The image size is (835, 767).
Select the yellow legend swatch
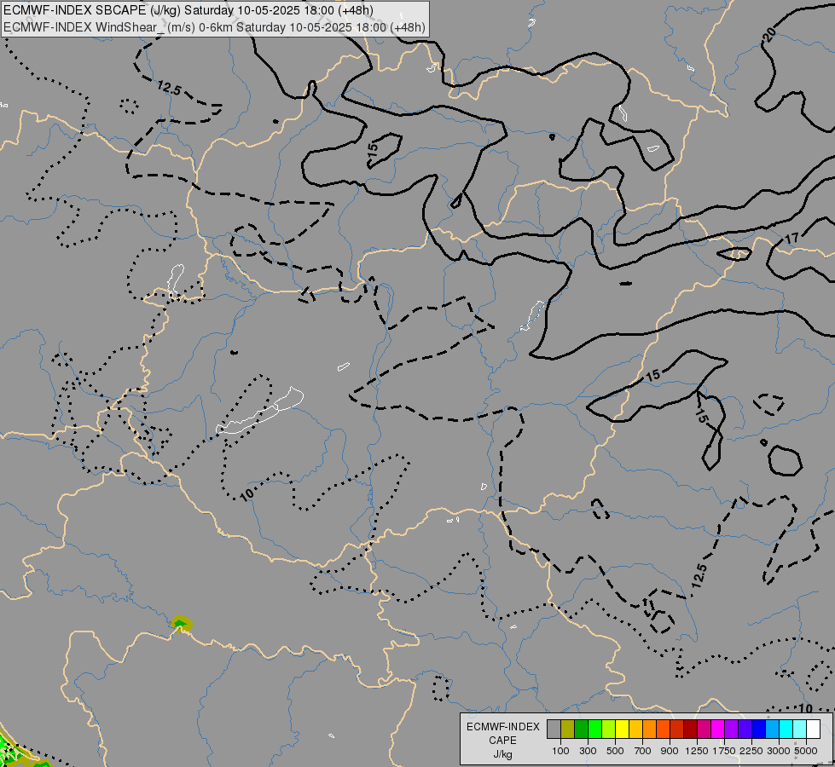(x=622, y=729)
